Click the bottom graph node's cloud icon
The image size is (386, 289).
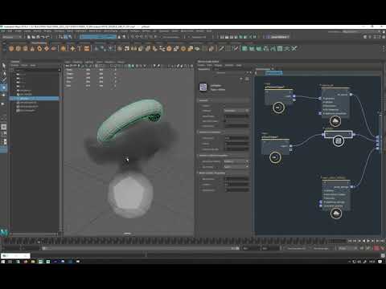click(336, 214)
